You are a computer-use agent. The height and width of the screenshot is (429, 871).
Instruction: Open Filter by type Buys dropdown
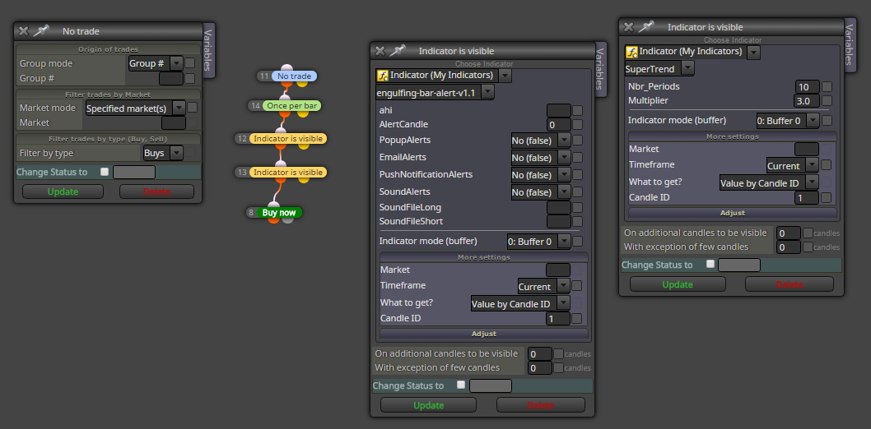tap(163, 153)
